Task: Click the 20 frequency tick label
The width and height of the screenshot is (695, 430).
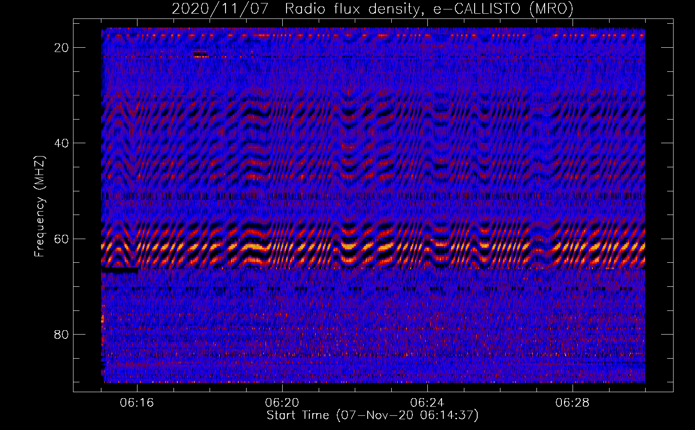Action: (62, 48)
